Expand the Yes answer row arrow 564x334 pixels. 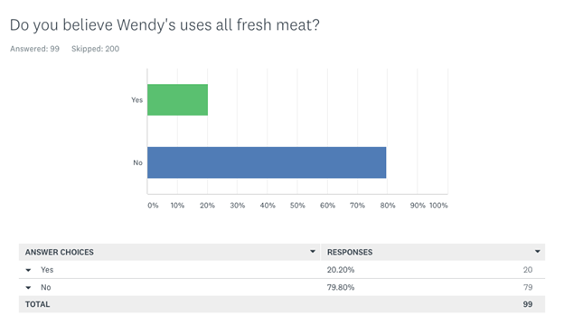coord(28,270)
